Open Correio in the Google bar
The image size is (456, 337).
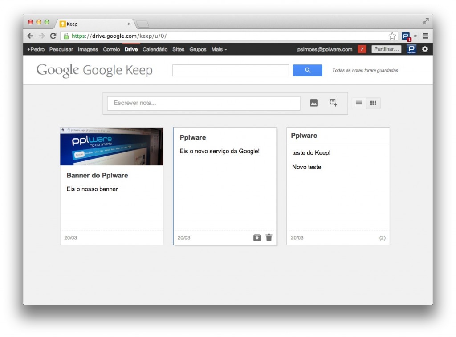pyautogui.click(x=111, y=49)
